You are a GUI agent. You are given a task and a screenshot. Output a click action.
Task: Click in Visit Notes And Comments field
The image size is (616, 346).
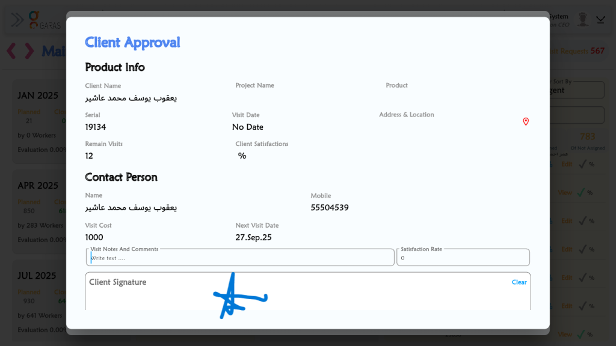[241, 258]
